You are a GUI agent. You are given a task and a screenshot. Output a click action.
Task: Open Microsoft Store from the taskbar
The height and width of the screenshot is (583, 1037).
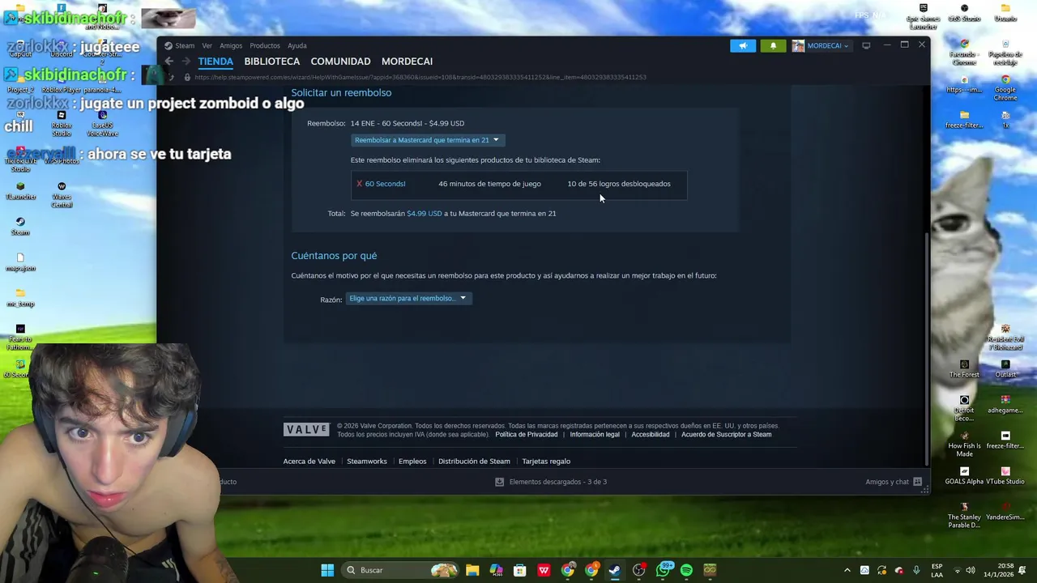(520, 570)
